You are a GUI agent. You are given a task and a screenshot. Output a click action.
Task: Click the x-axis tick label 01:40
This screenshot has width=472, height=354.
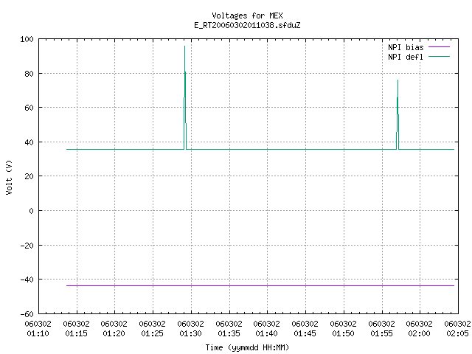pos(266,333)
